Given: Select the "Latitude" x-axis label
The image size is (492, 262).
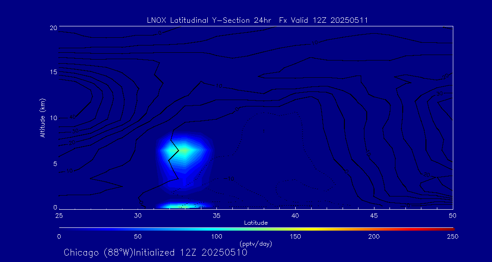Looking at the screenshot, I should pos(256,223).
